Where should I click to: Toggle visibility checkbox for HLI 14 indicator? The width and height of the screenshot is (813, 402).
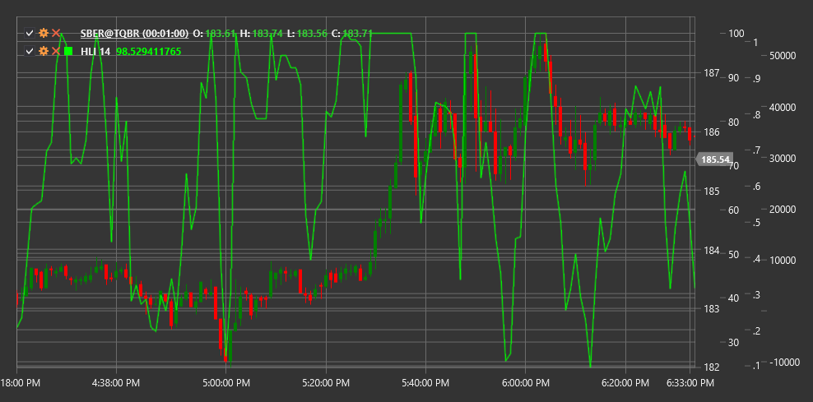coord(30,51)
